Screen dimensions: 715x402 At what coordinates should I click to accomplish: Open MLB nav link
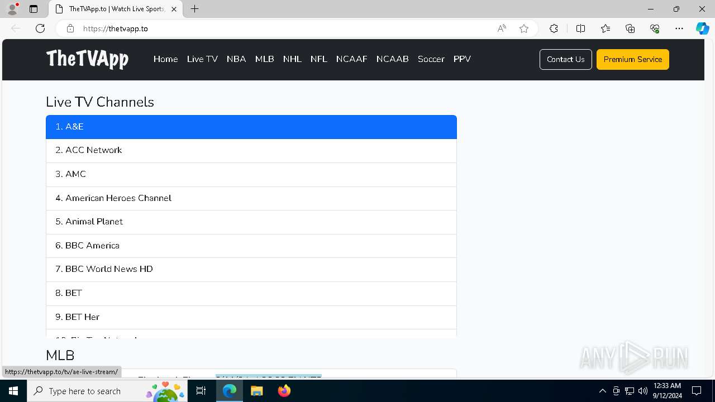click(265, 59)
